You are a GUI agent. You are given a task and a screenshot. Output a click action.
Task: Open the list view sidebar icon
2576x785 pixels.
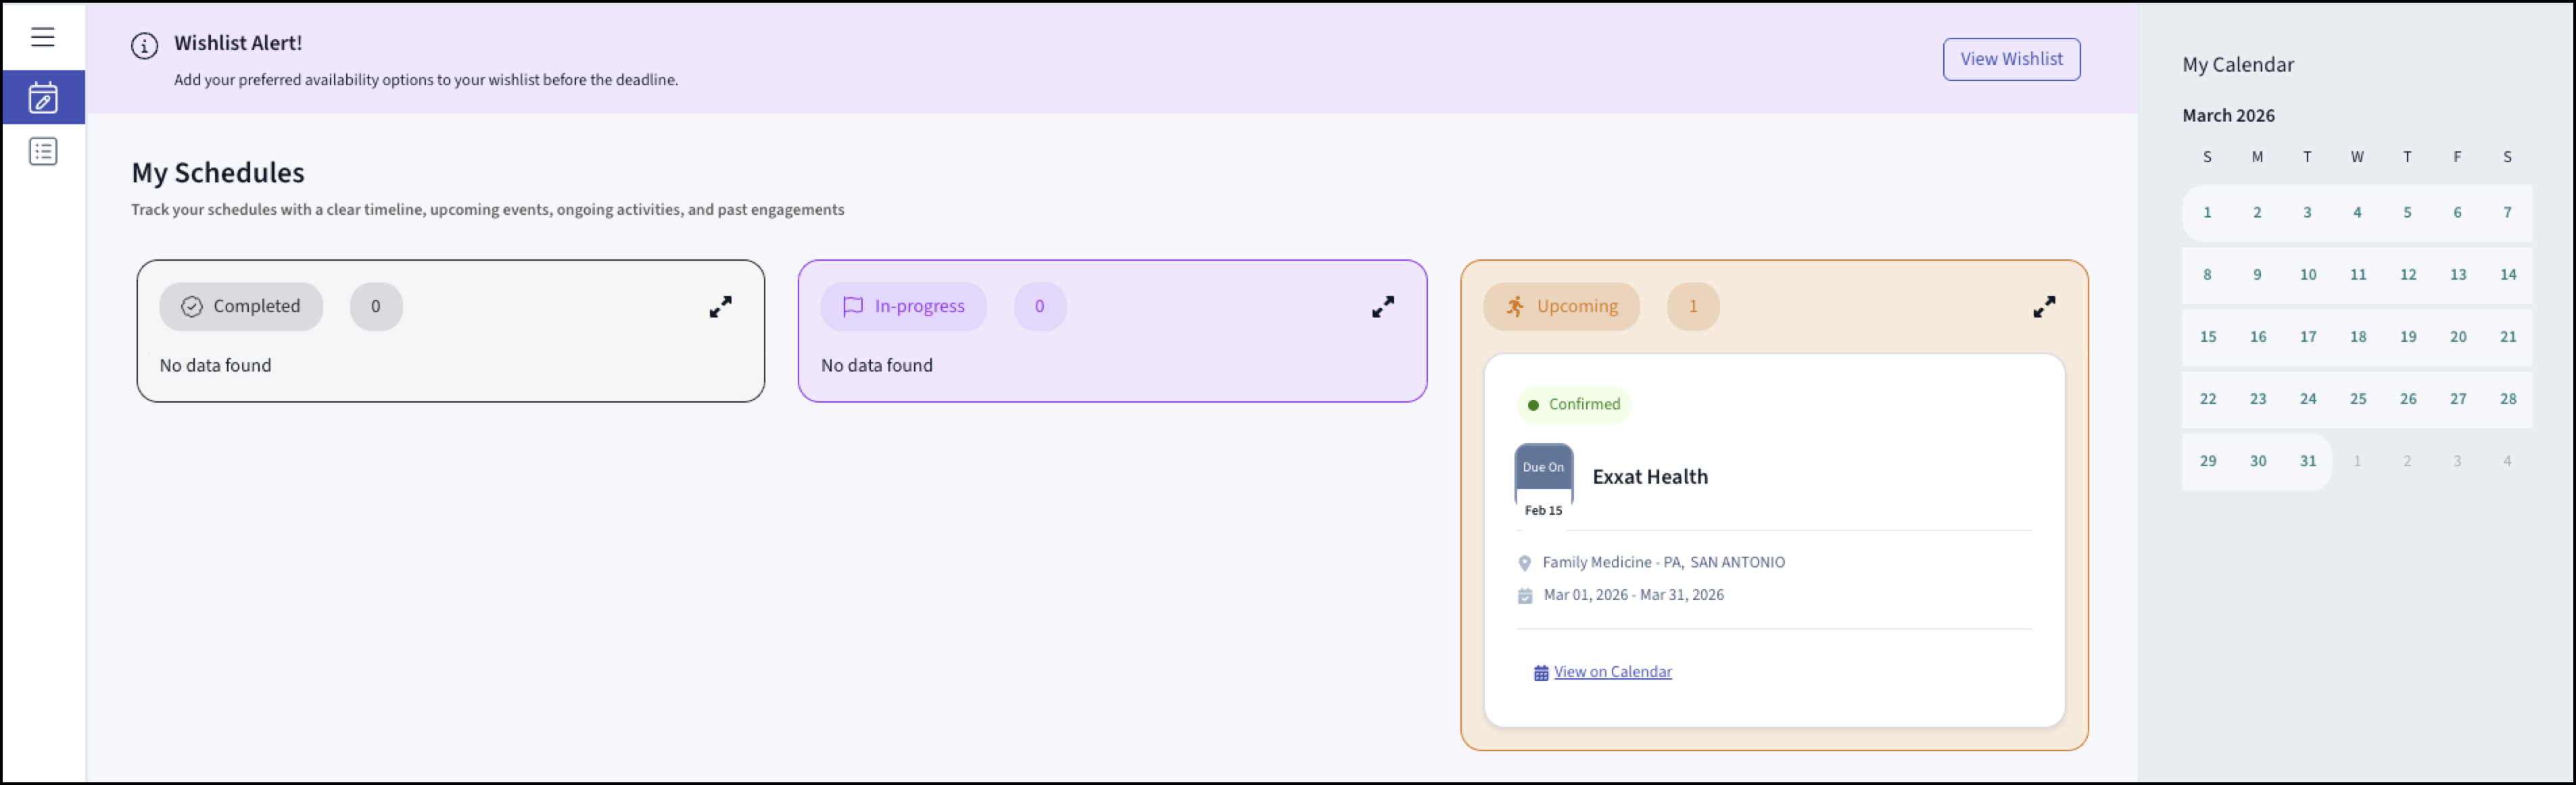click(x=43, y=152)
